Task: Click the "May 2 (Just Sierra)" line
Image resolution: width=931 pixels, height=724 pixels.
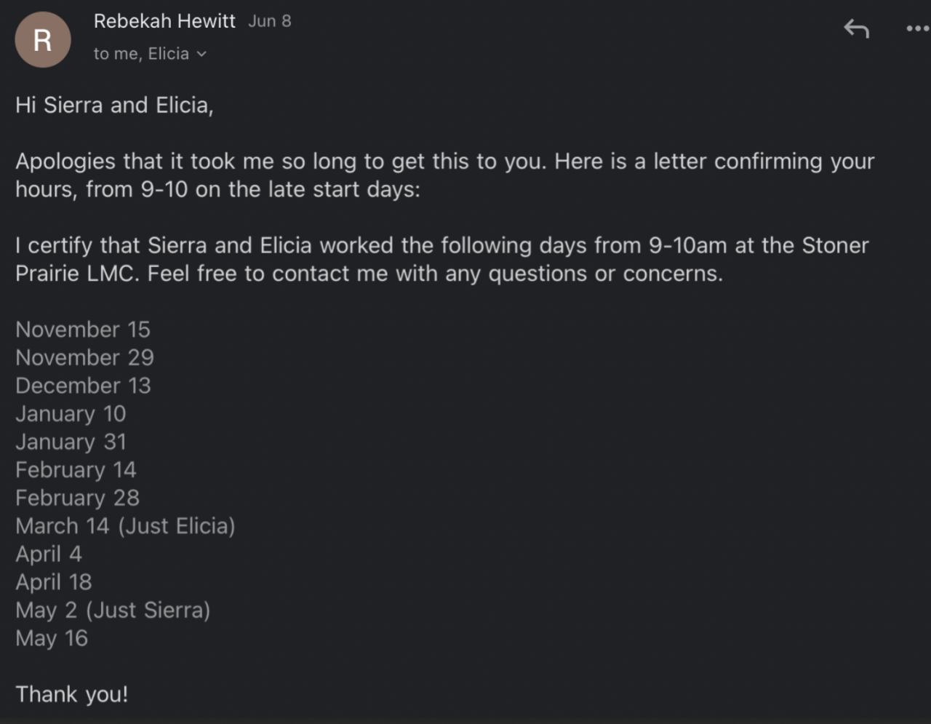Action: tap(113, 610)
